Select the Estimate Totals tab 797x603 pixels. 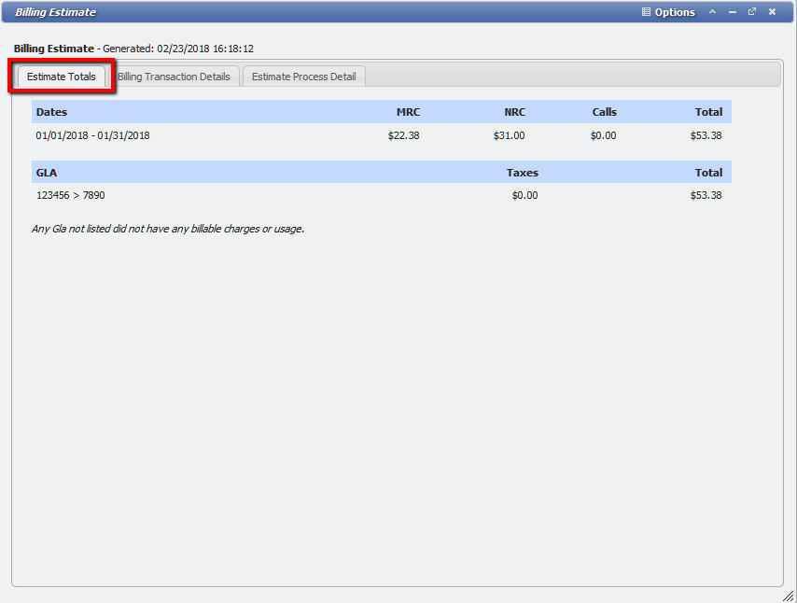coord(62,77)
